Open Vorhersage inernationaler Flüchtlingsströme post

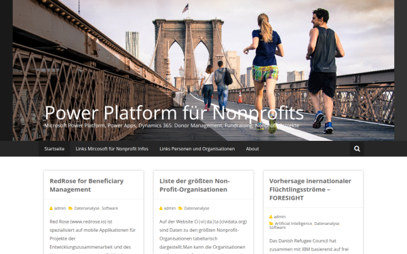(x=310, y=190)
